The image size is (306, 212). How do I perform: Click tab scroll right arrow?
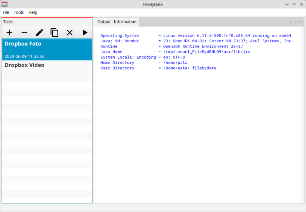tap(295, 22)
